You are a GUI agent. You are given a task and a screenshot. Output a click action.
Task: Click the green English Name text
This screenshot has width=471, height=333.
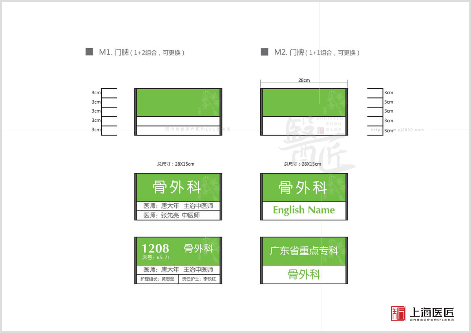304,210
